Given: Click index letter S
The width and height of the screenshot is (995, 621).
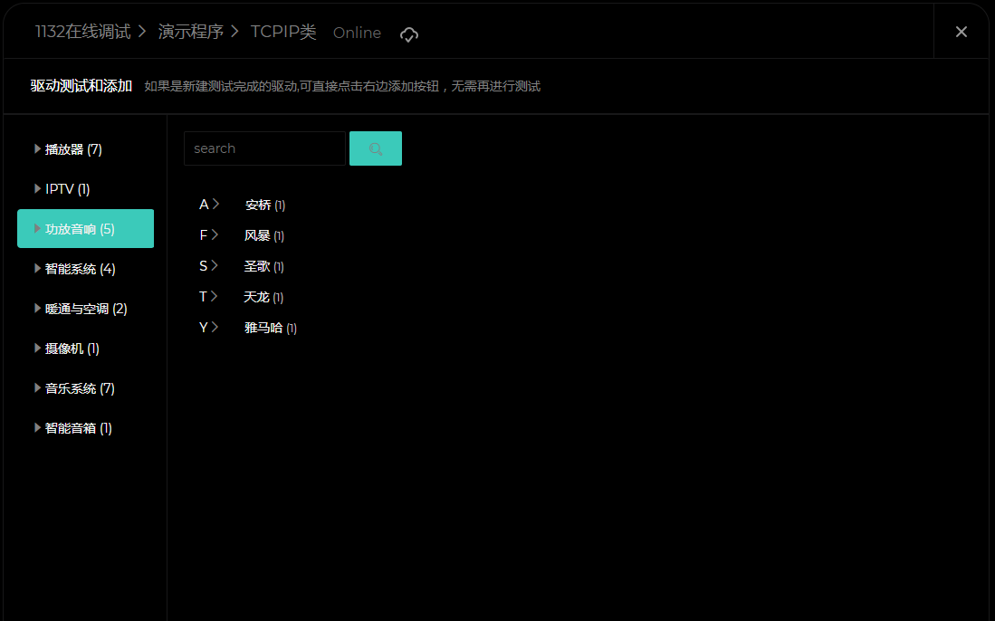Looking at the screenshot, I should [204, 266].
